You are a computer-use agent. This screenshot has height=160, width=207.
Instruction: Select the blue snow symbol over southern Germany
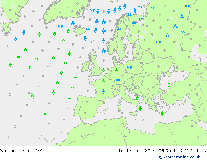pos(118,80)
